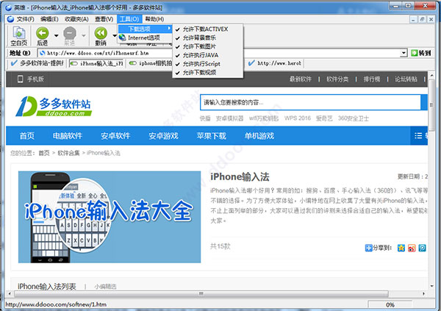
Task: Click the 最新软件 header link
Action: tap(301, 79)
